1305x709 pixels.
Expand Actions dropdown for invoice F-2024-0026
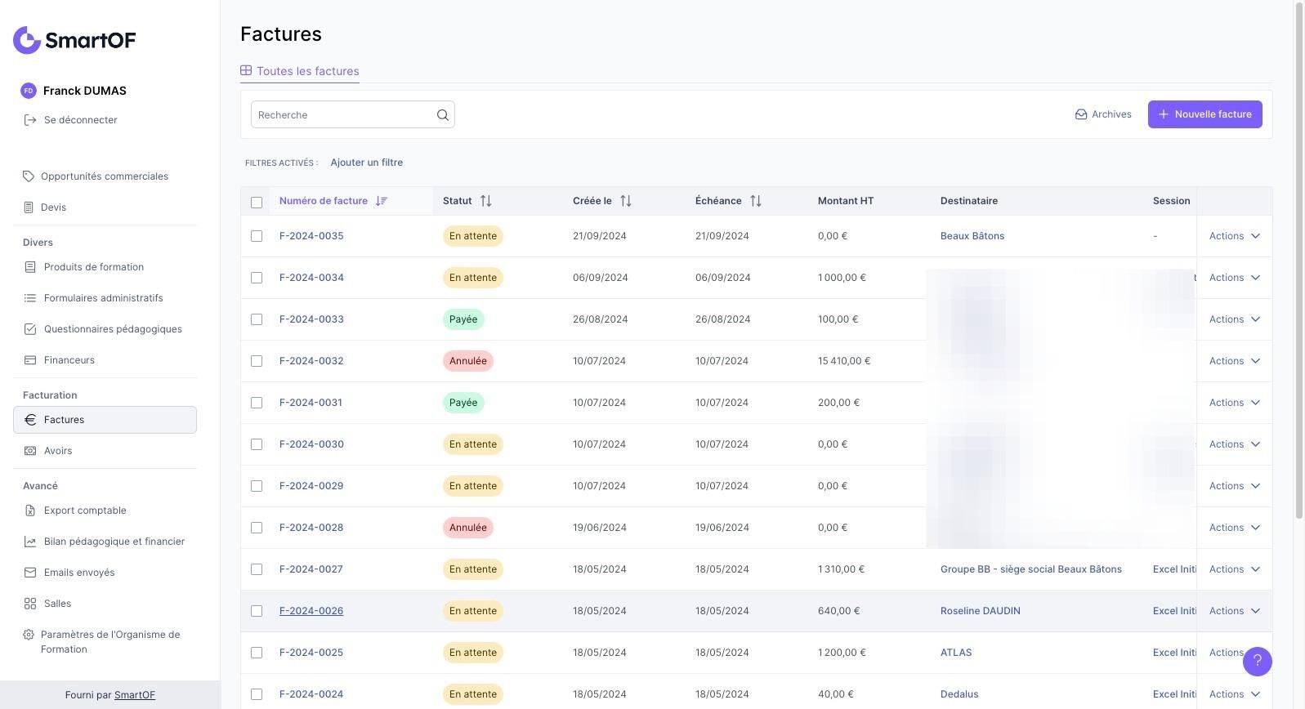point(1234,611)
